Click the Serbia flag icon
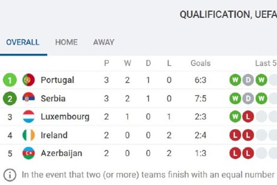277x185 pixels. (29, 99)
